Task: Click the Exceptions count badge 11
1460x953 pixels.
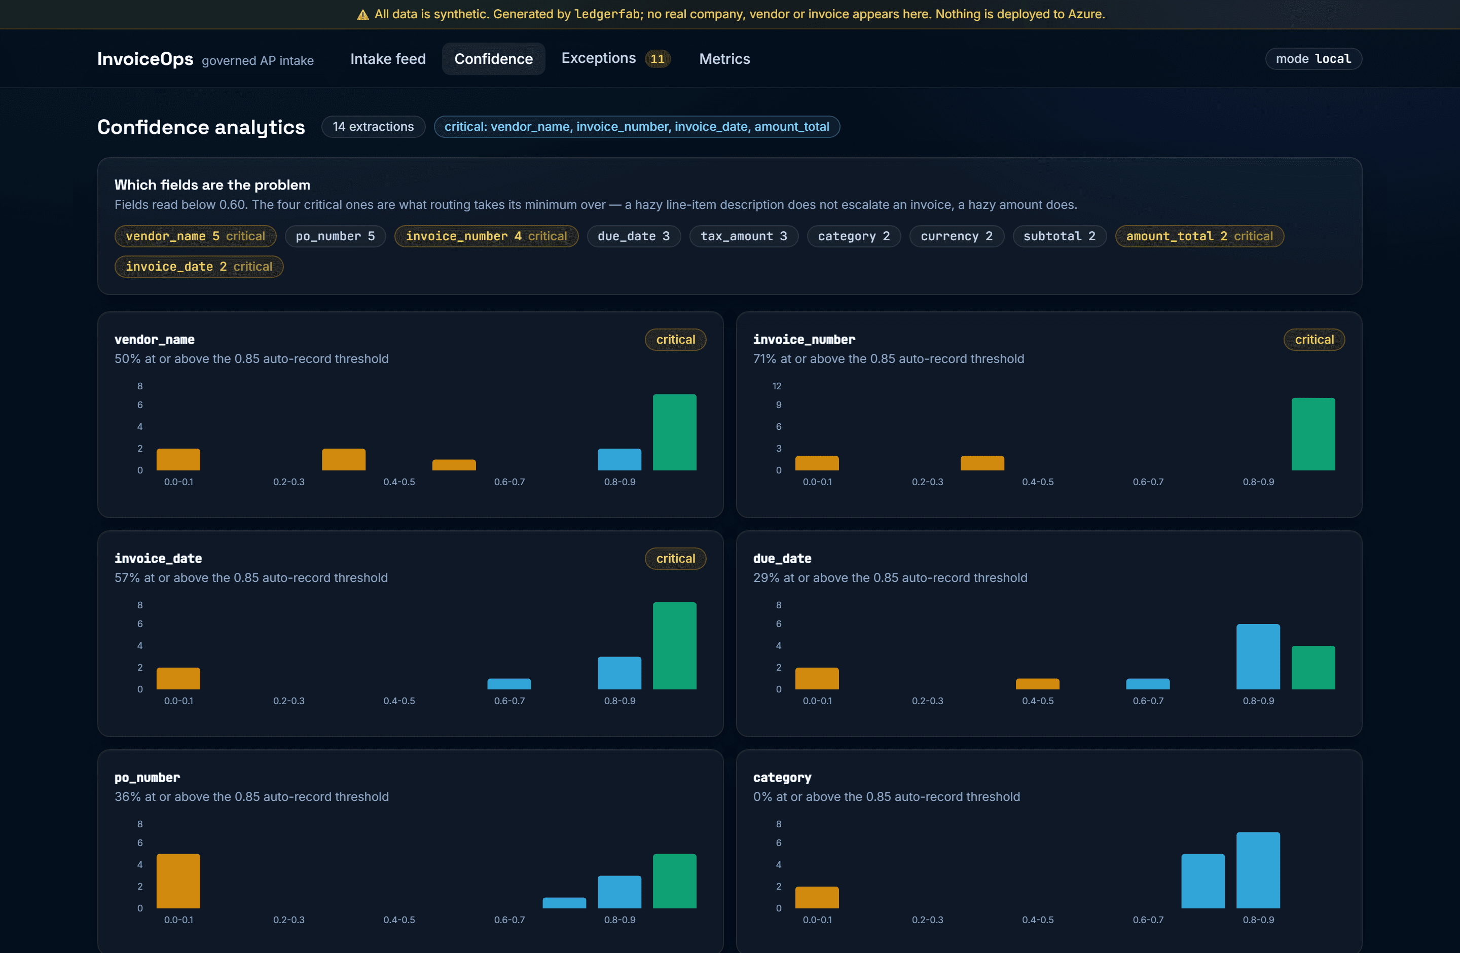Action: click(657, 59)
